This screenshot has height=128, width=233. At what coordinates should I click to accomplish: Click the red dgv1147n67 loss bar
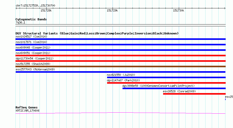point(166,83)
